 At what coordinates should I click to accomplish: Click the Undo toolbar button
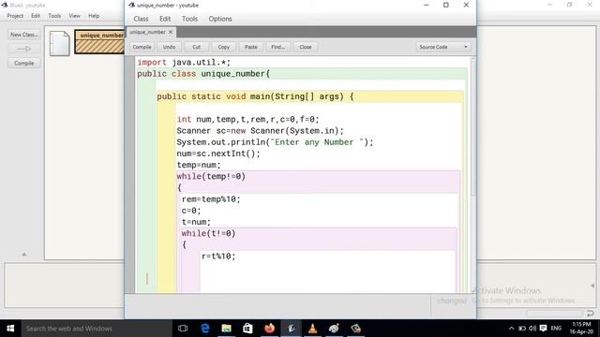click(x=169, y=47)
